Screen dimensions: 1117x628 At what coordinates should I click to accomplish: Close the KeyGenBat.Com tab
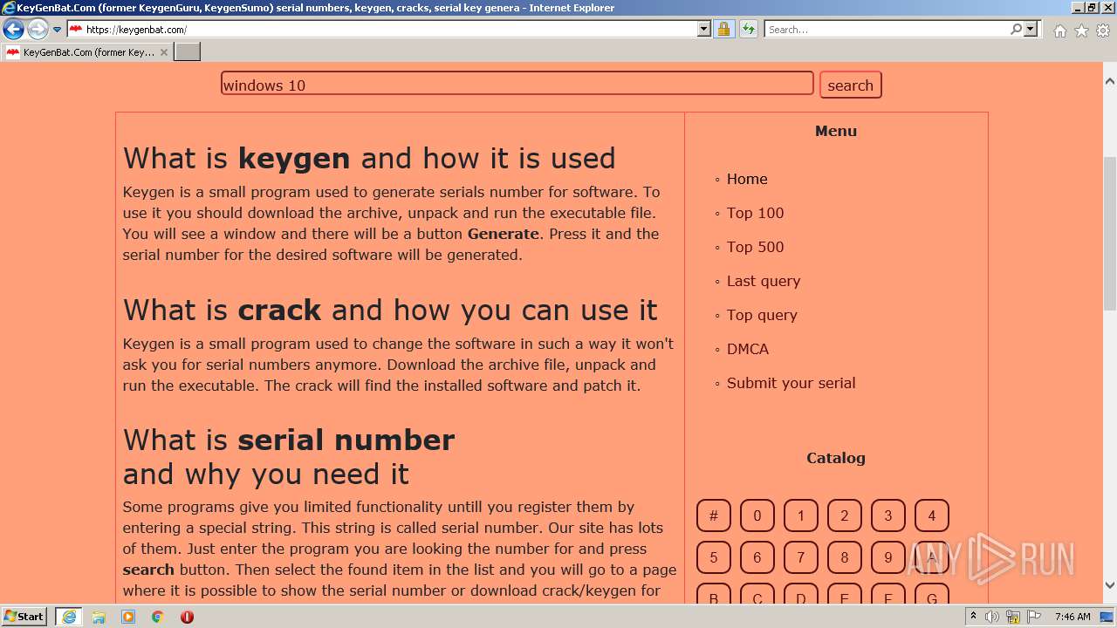click(x=163, y=52)
